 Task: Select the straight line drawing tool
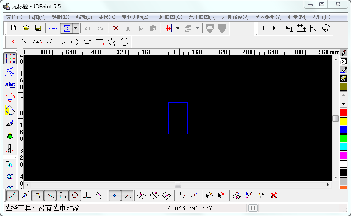pyautogui.click(x=25, y=42)
